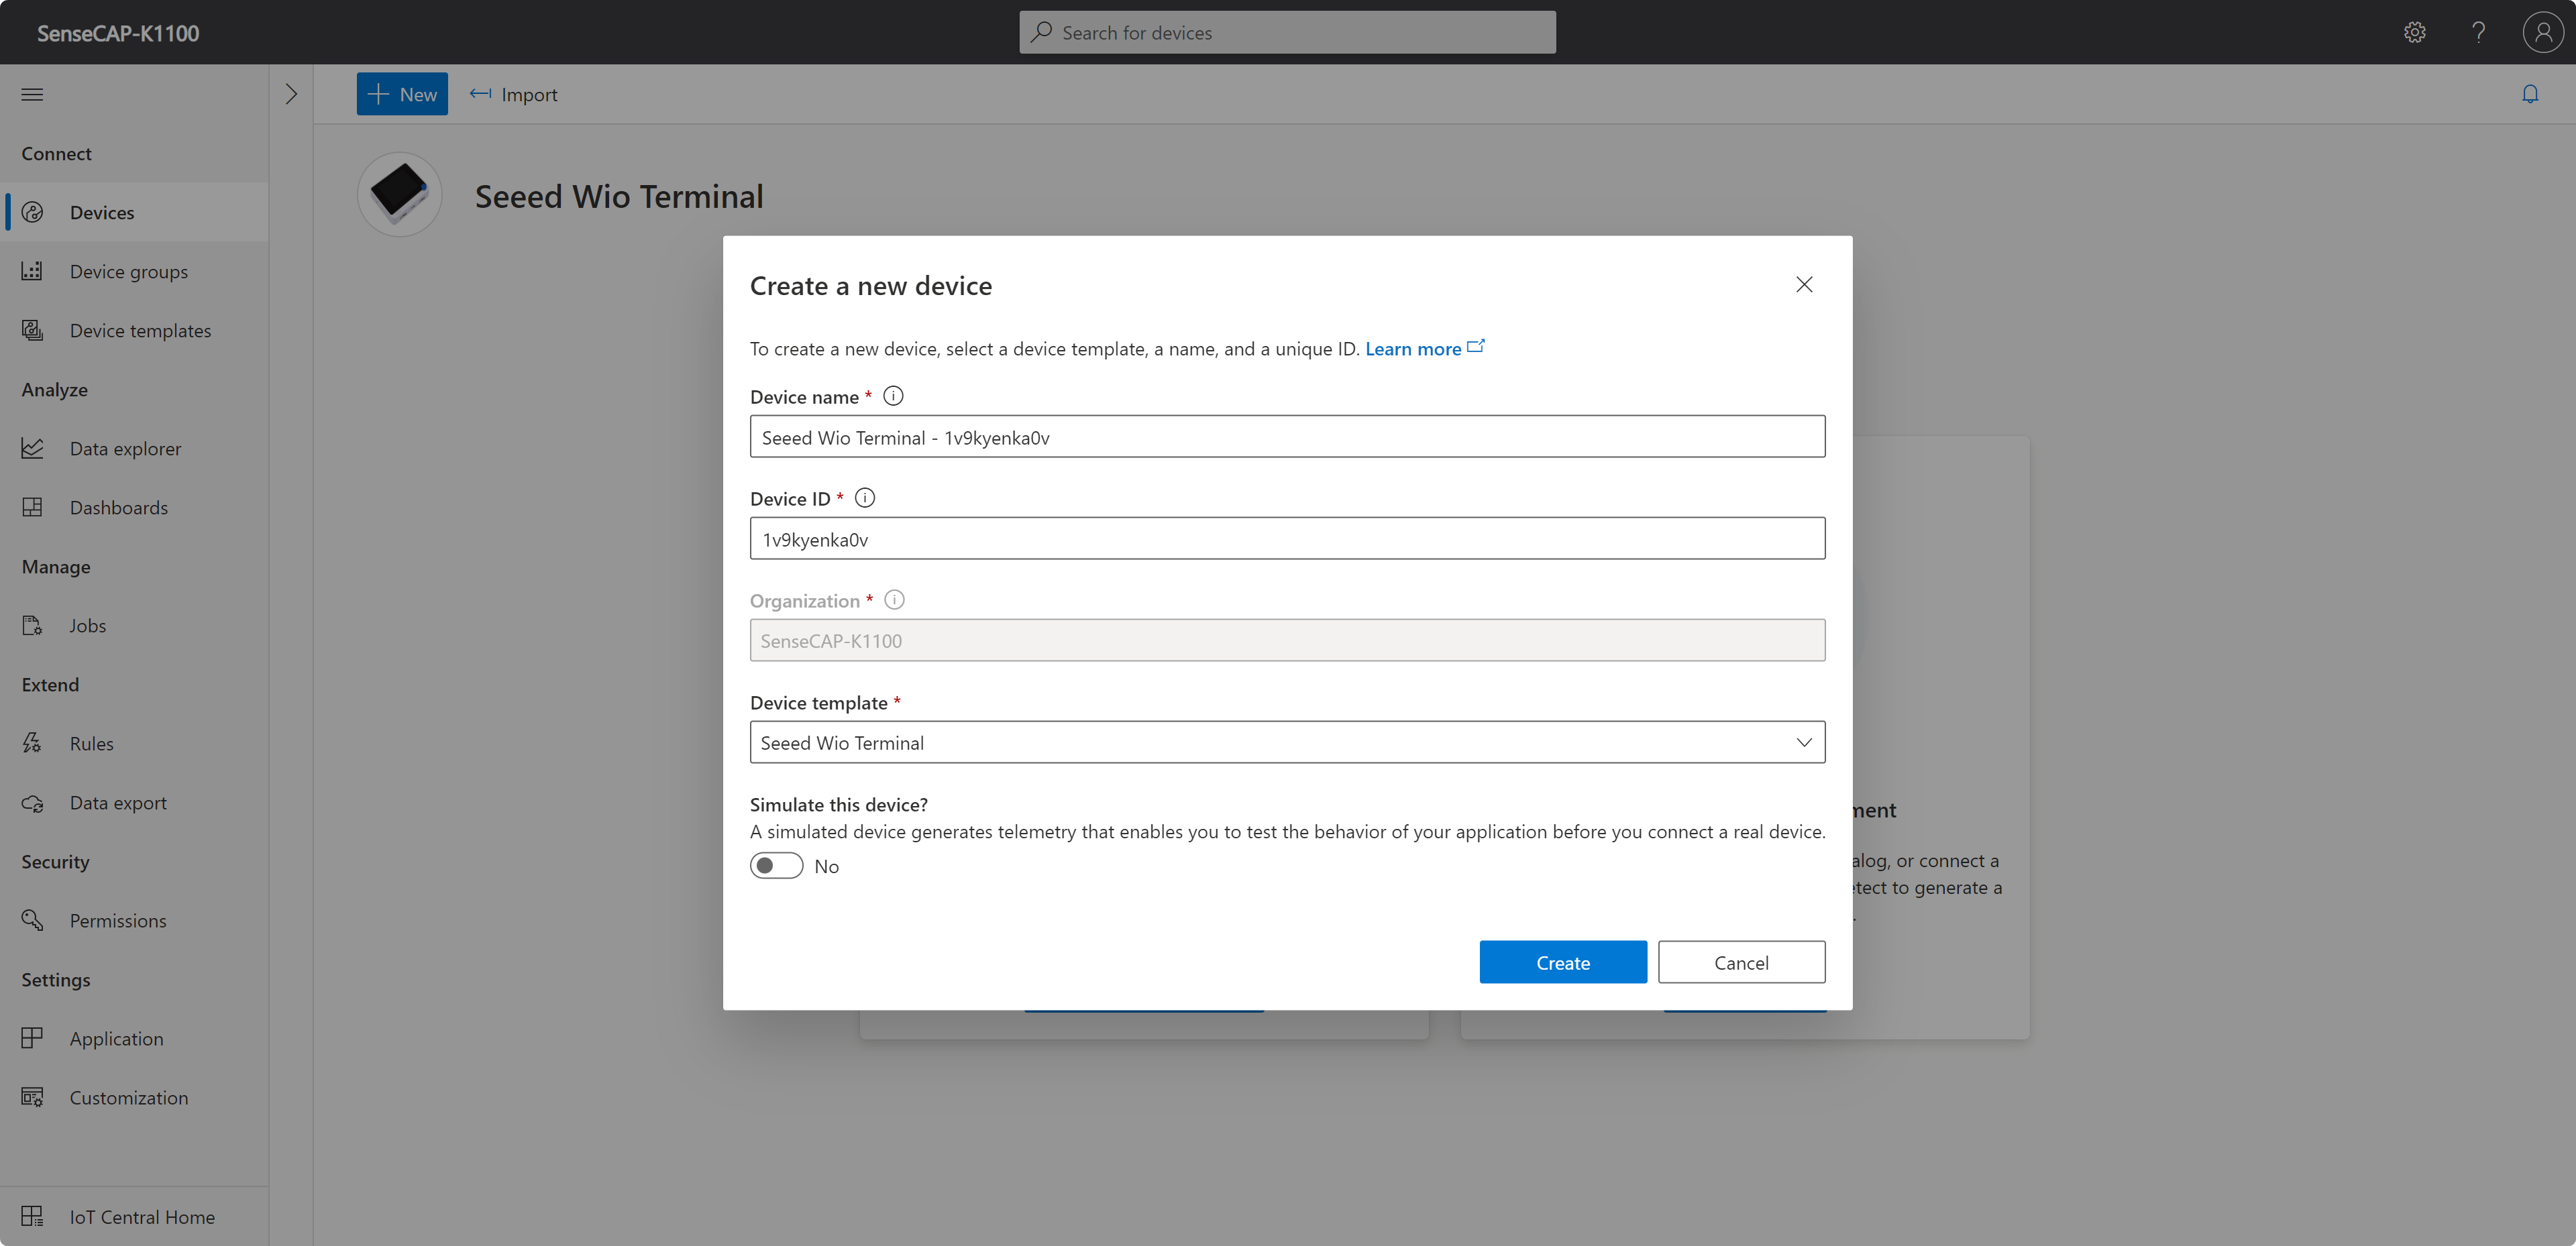Open Device groups in the sidebar
Screen dimensions: 2576x1246
134,271
